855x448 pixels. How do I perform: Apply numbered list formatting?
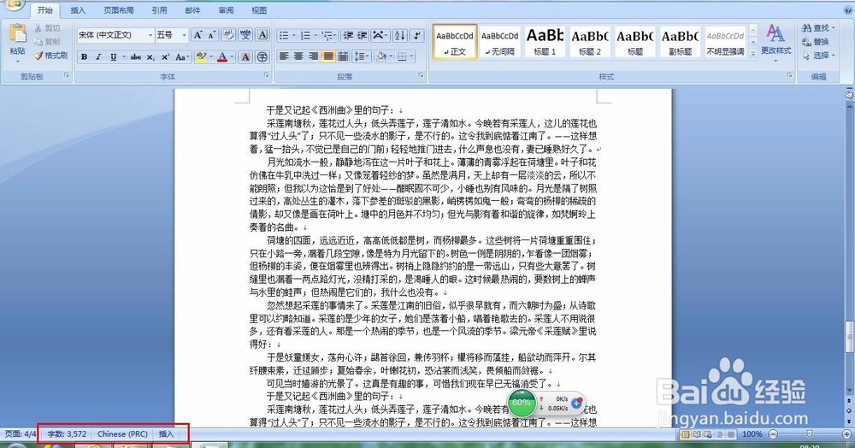coord(305,35)
